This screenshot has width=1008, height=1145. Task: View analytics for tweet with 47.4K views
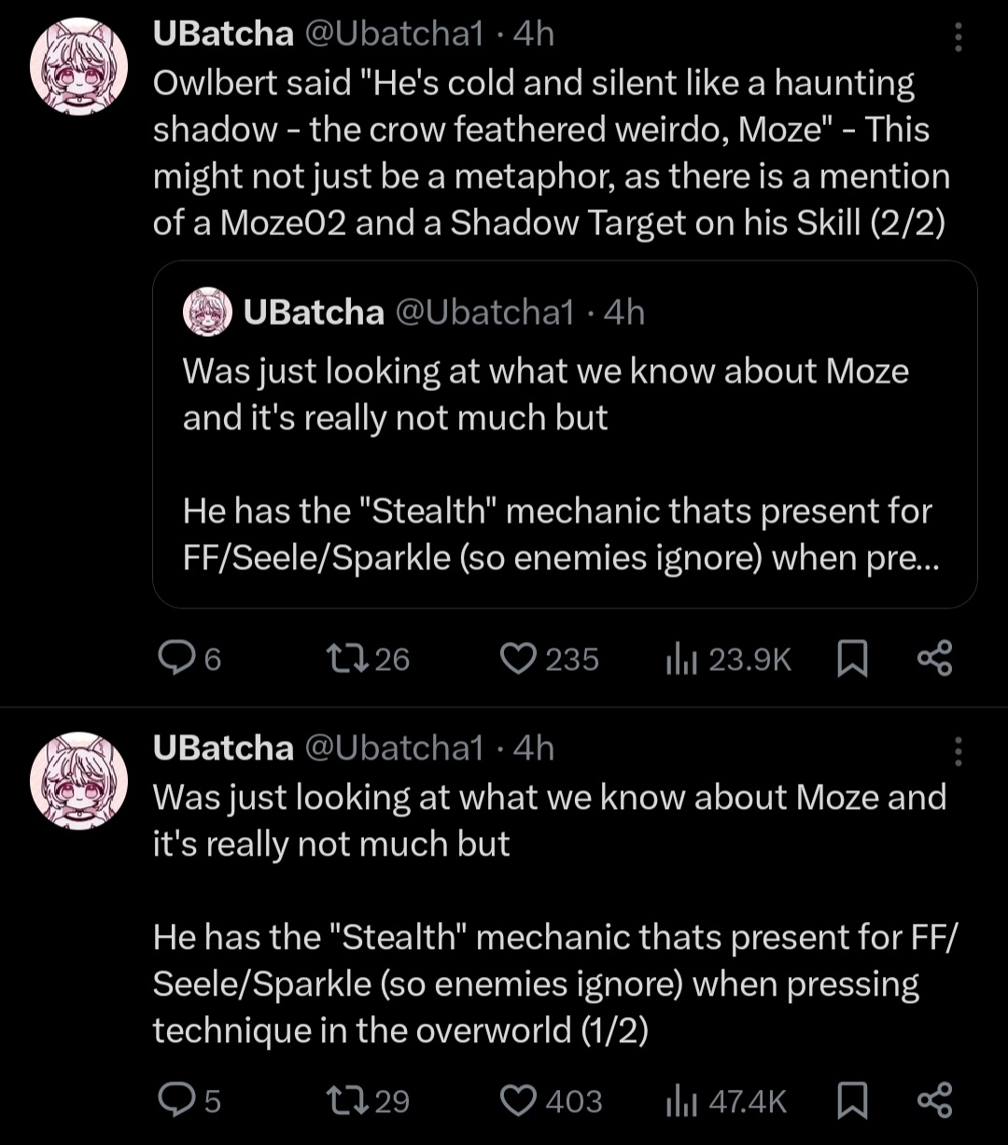click(x=676, y=1101)
